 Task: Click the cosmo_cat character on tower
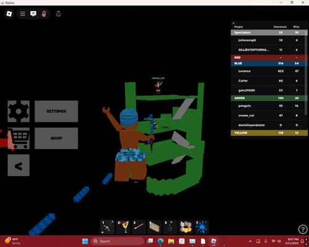click(x=158, y=87)
